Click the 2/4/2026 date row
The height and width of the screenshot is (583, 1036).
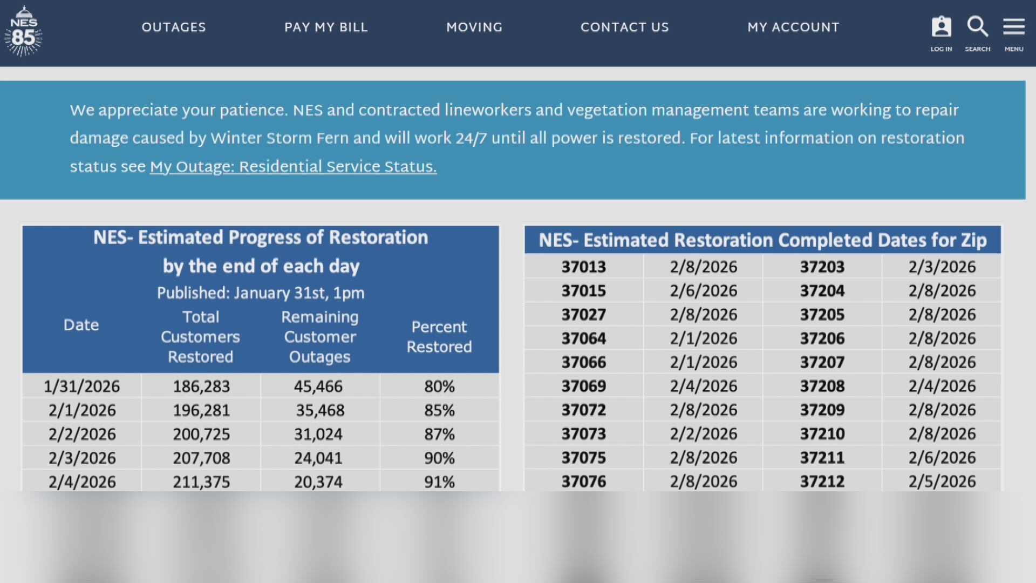pyautogui.click(x=82, y=482)
